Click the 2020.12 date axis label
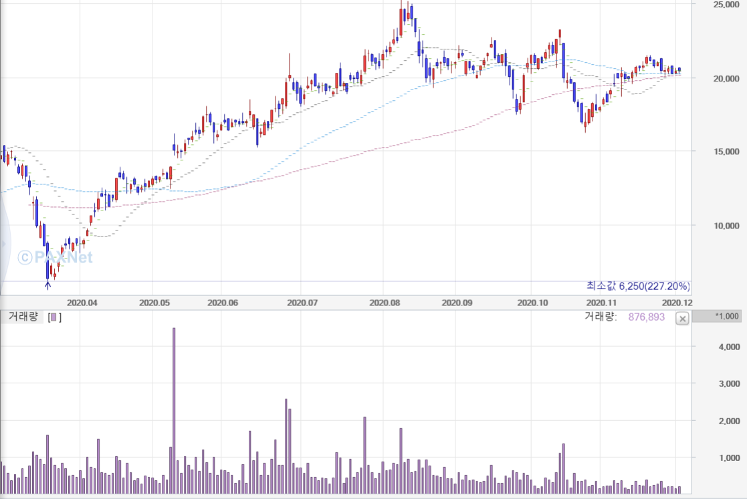 [x=677, y=303]
